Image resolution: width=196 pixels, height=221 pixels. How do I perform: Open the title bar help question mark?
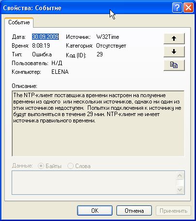click(177, 7)
